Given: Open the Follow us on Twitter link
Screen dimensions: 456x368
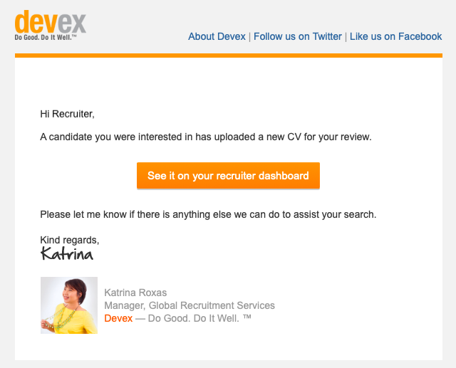Looking at the screenshot, I should 298,36.
